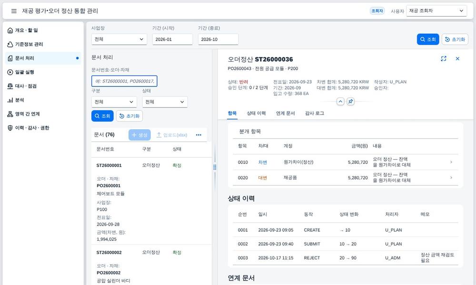
Task: Select document row ST26000001
Action: click(x=151, y=201)
